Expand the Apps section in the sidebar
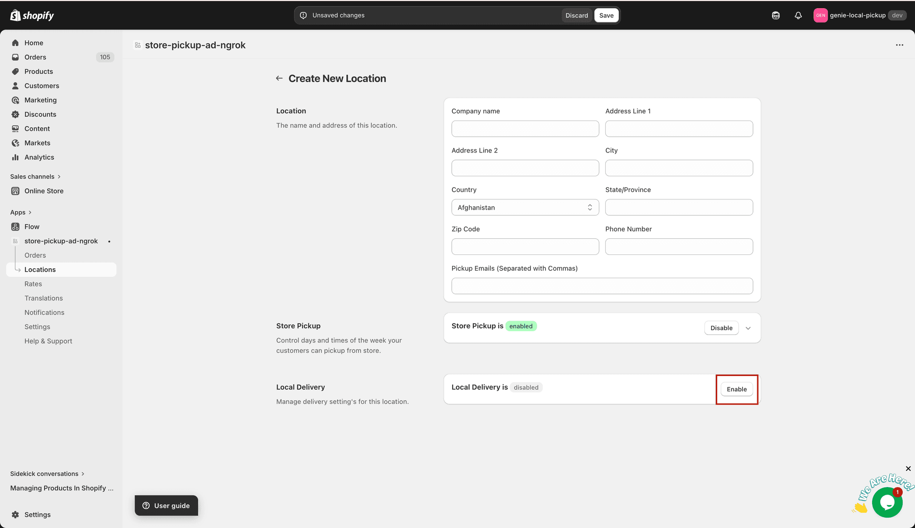The width and height of the screenshot is (915, 528). [21, 212]
